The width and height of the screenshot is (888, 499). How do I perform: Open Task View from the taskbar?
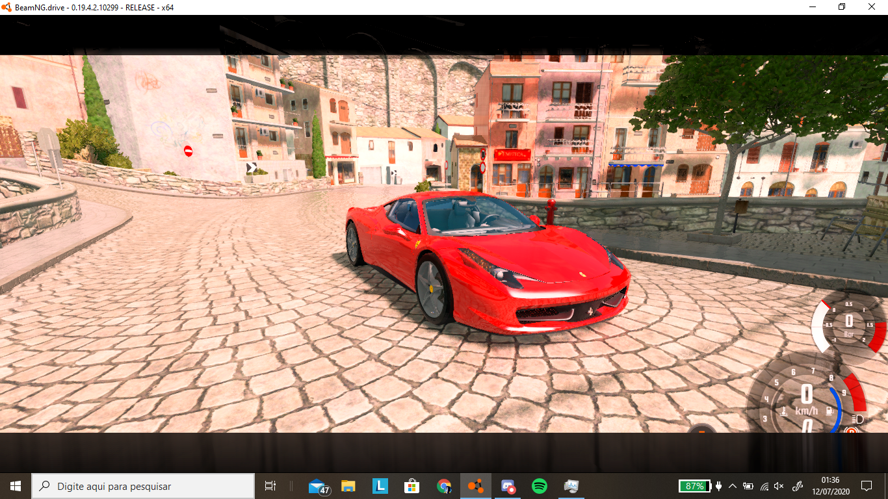(x=270, y=486)
